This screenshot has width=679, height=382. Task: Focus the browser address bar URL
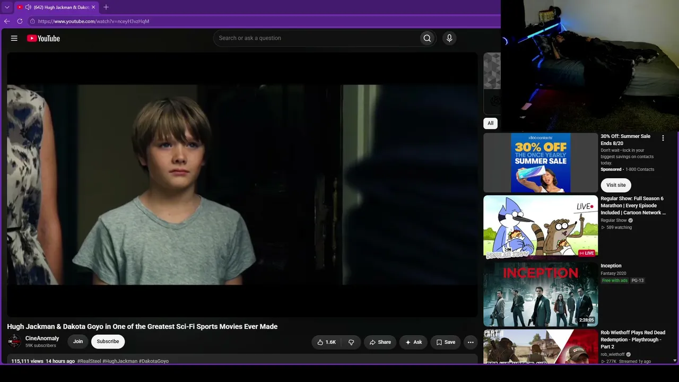(x=93, y=21)
